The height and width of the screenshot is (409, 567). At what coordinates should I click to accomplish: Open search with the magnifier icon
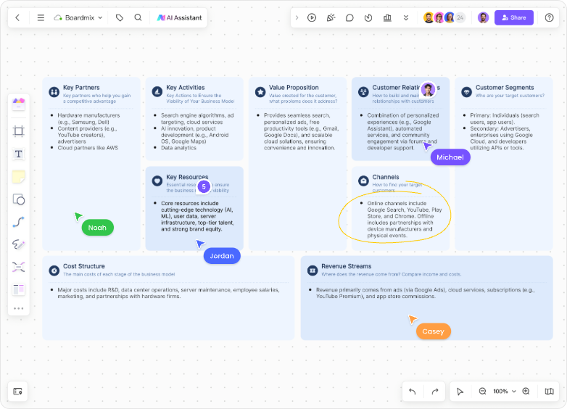coord(138,17)
